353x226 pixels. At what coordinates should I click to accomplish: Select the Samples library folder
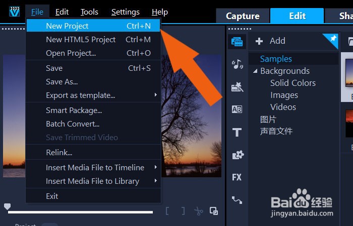pyautogui.click(x=276, y=59)
